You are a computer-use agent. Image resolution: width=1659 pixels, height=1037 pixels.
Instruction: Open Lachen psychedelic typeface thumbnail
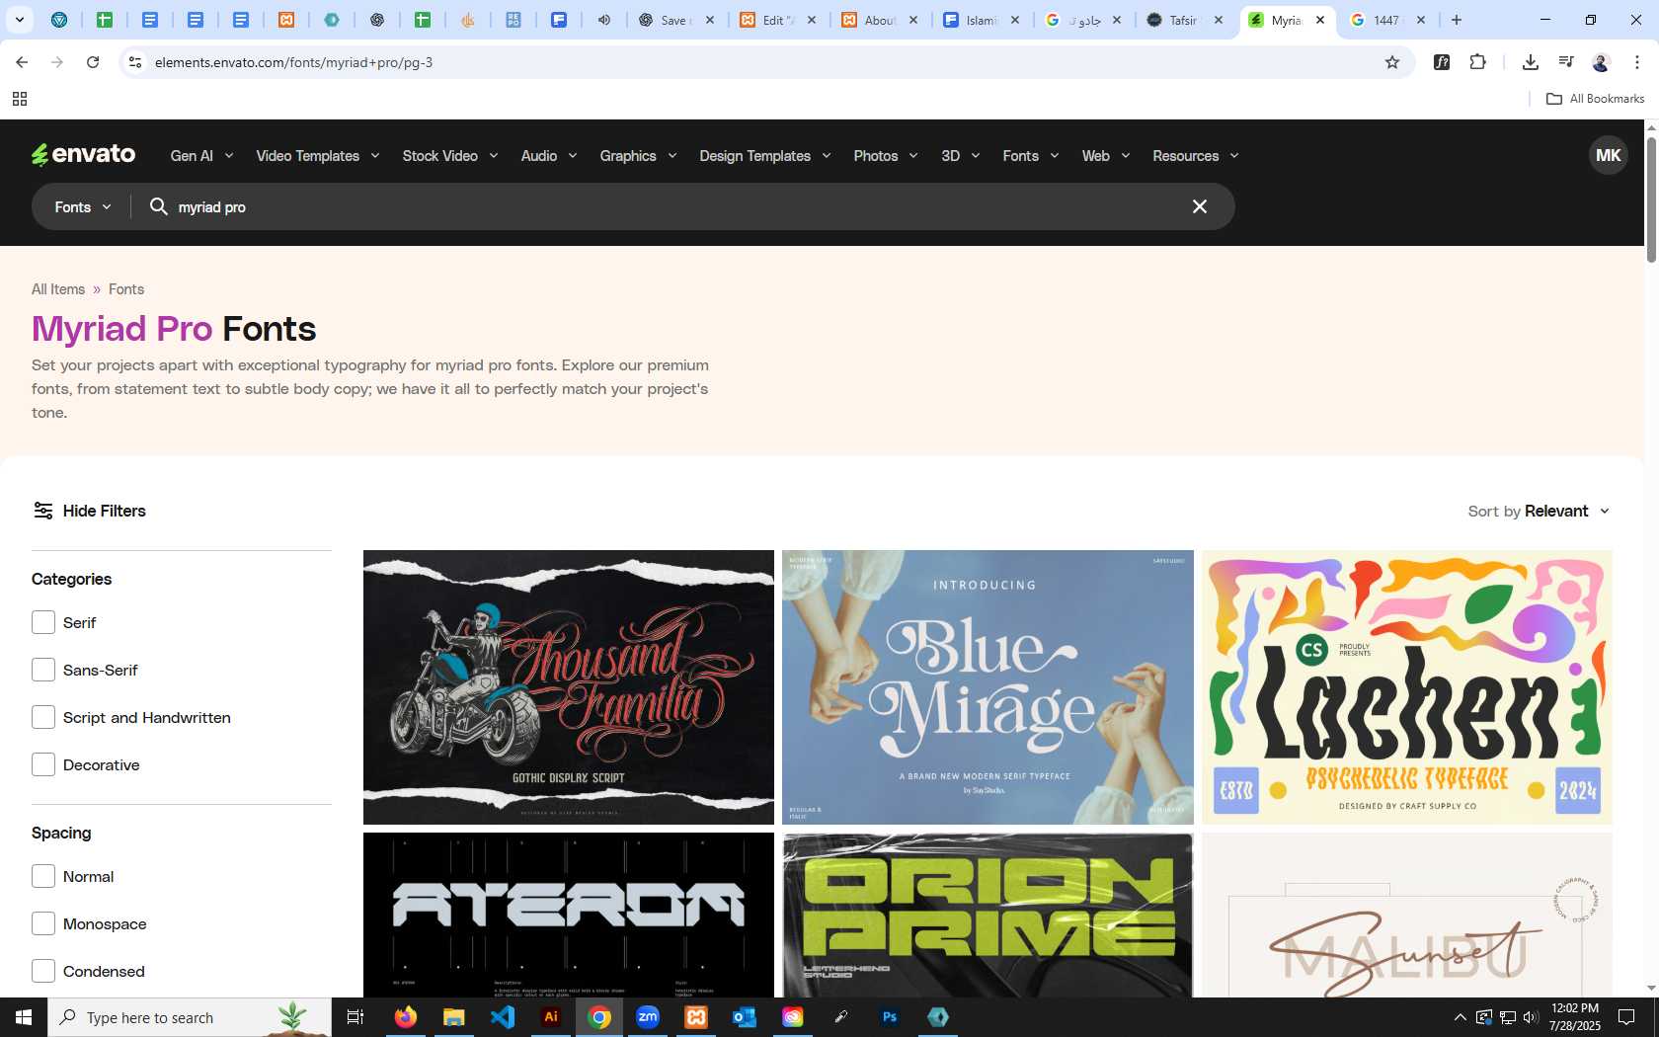pyautogui.click(x=1407, y=687)
